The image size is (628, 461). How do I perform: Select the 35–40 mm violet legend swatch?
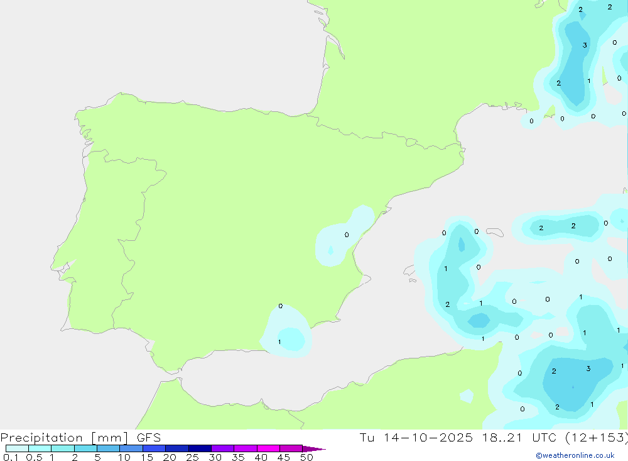245,448
